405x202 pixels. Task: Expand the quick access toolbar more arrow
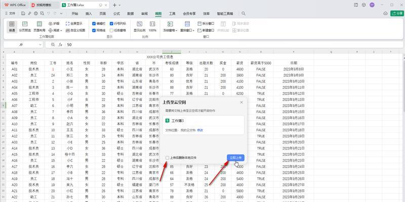coord(61,14)
